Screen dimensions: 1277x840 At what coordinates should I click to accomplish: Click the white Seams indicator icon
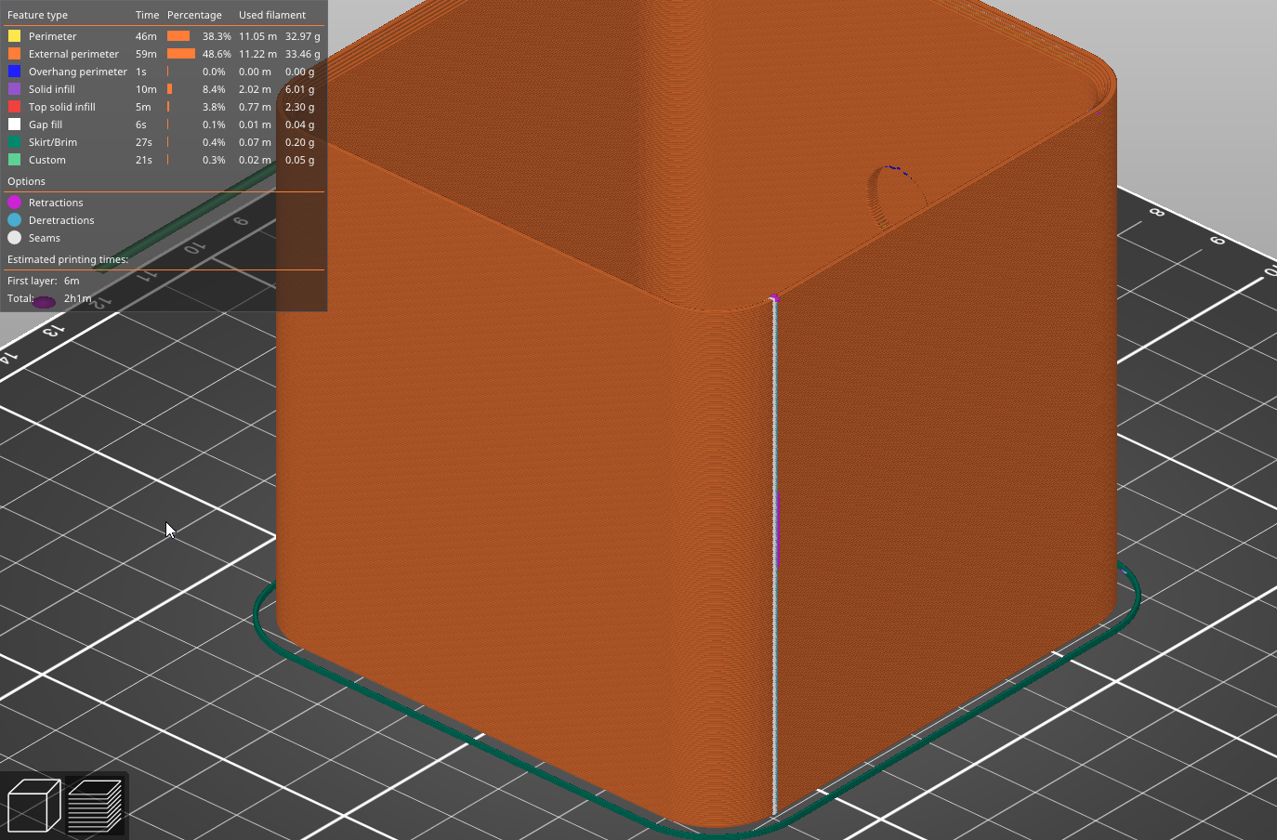coord(13,238)
